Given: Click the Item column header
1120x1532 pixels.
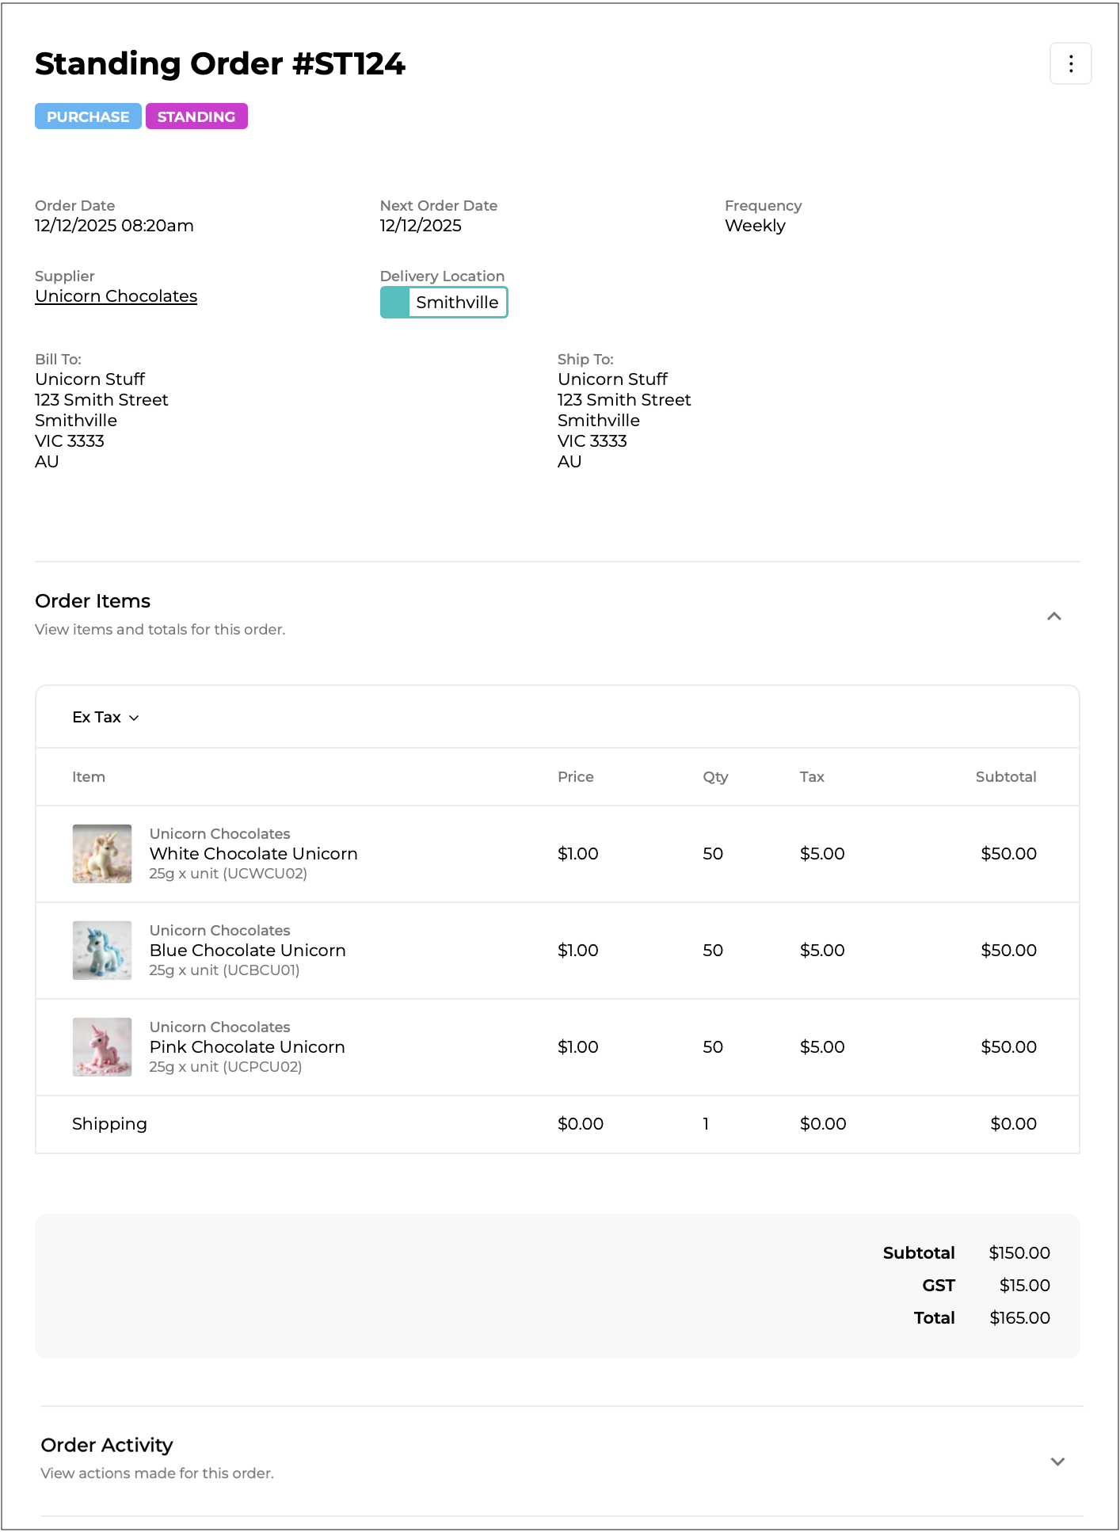Looking at the screenshot, I should (x=89, y=777).
